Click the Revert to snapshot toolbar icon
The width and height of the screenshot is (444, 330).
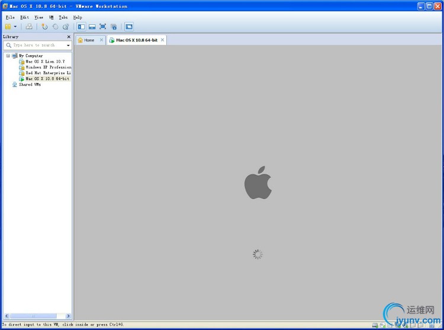click(56, 27)
